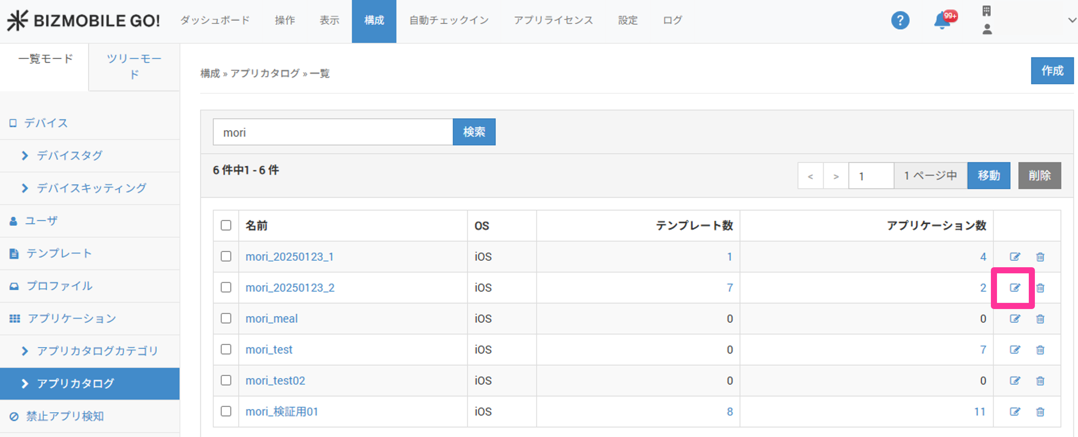The height and width of the screenshot is (437, 1078).
Task: Click edit icon for mori_検証用01
Action: pos(1014,411)
